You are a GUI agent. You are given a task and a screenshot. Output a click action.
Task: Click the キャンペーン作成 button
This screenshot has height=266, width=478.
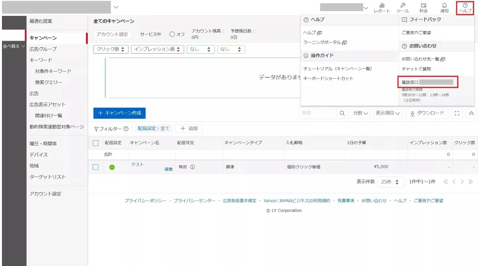[x=119, y=113]
